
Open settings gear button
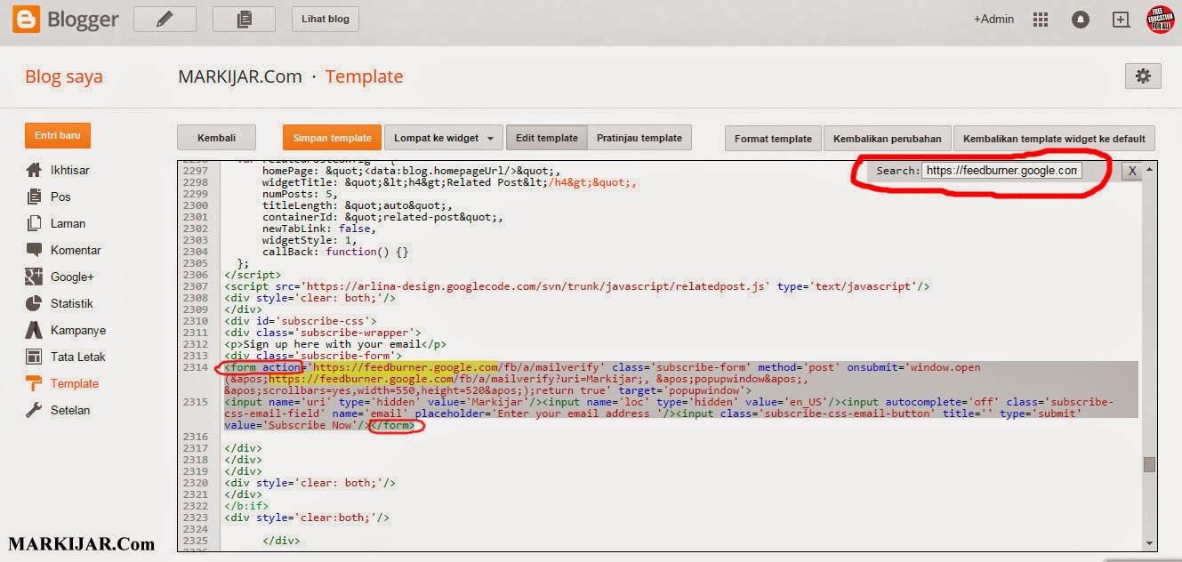point(1143,76)
